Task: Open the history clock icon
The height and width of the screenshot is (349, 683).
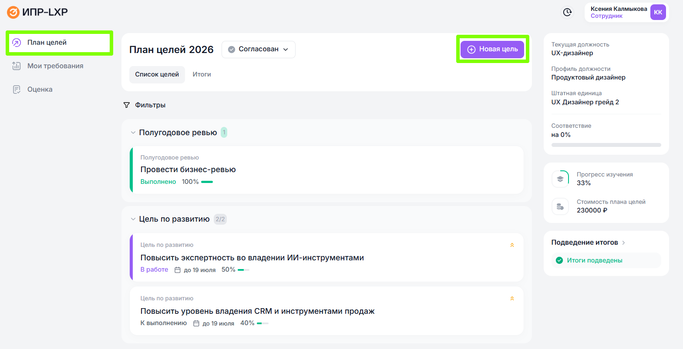Action: point(567,12)
